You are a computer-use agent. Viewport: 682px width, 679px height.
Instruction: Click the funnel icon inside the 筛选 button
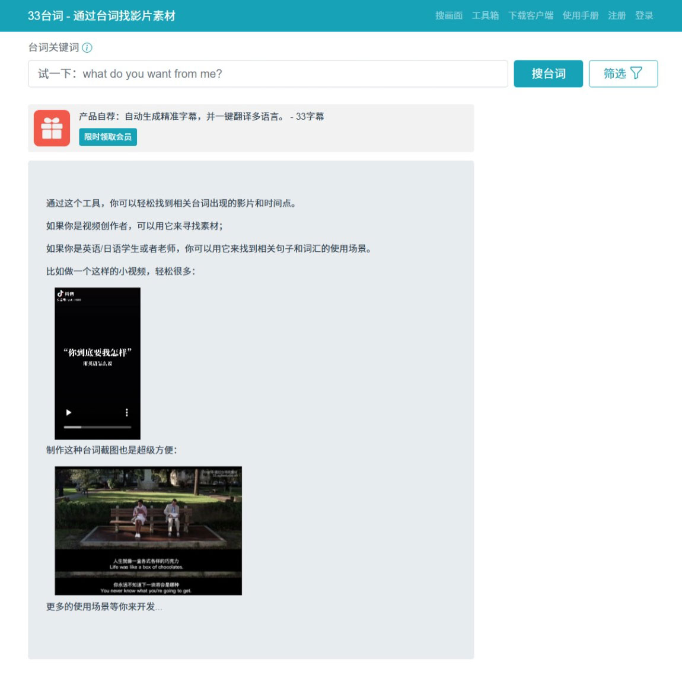[637, 73]
